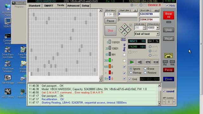203x114 pixels.
Task: Enable log checkbox for 50 ms blocks
Action: click(x=124, y=55)
